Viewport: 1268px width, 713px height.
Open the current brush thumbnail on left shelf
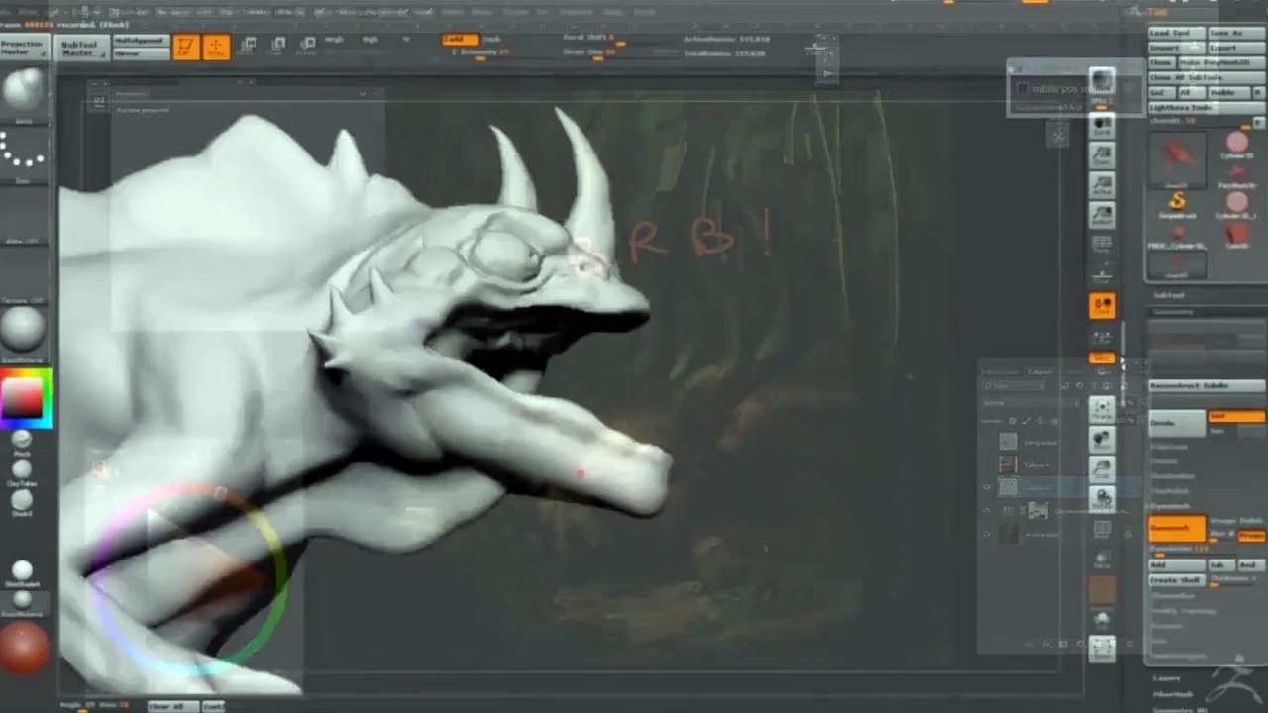[23, 91]
